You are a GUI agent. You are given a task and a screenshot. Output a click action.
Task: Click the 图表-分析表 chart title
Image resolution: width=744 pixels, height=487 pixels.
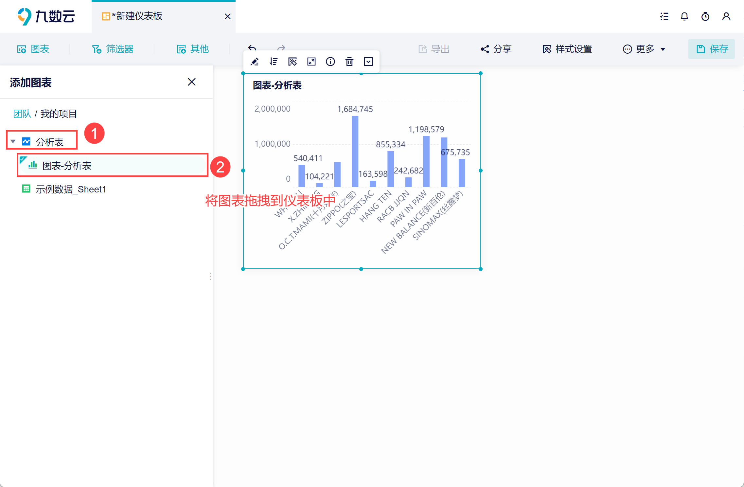click(x=277, y=85)
